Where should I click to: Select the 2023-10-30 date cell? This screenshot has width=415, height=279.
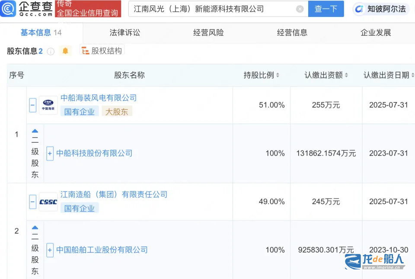tap(389, 250)
